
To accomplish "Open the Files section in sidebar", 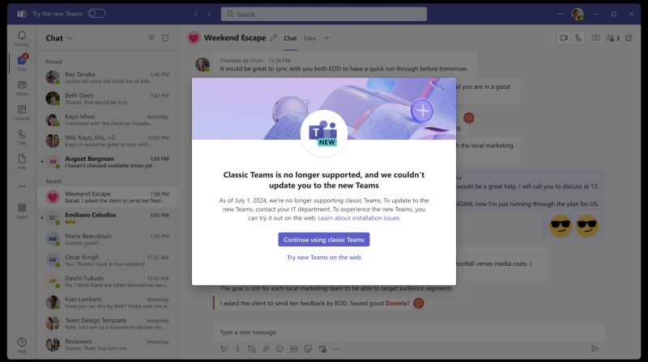I will click(x=22, y=162).
